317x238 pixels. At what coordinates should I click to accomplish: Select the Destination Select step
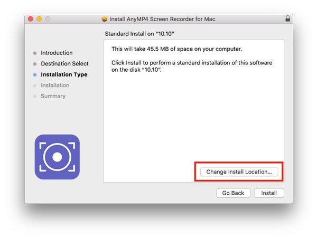[64, 63]
